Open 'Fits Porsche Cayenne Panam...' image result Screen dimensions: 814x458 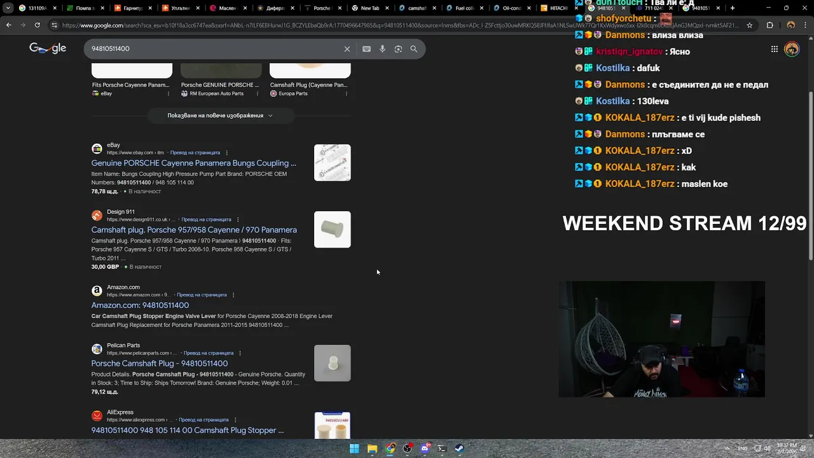tap(132, 80)
